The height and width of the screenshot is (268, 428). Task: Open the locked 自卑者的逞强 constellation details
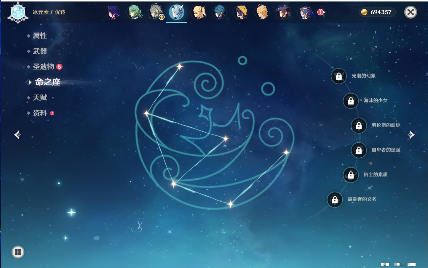click(x=359, y=150)
